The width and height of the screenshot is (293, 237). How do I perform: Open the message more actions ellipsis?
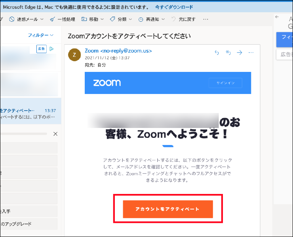251,53
